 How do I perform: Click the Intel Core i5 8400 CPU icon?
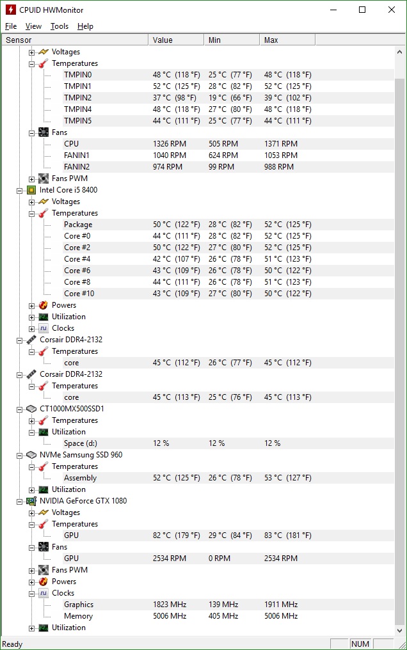point(31,190)
